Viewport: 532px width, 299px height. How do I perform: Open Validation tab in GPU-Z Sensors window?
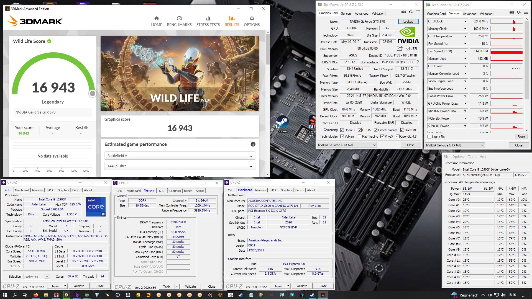point(486,14)
